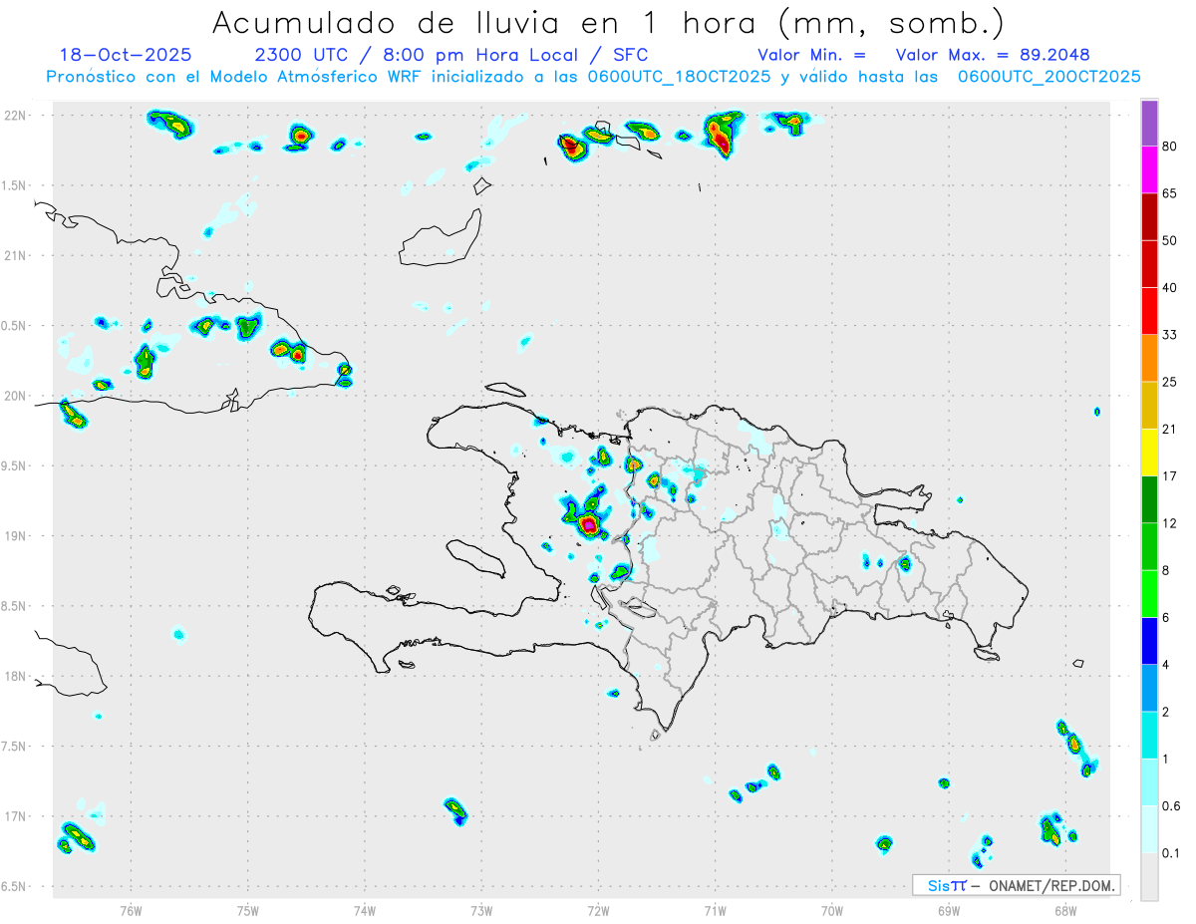Click the '74W' longitude axis label

point(365,910)
